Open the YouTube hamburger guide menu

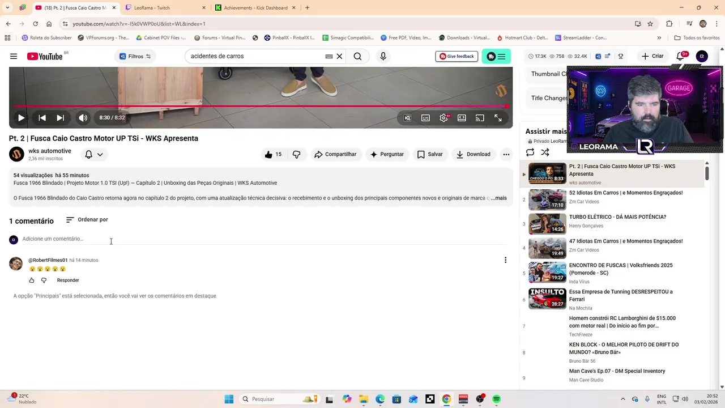point(14,56)
